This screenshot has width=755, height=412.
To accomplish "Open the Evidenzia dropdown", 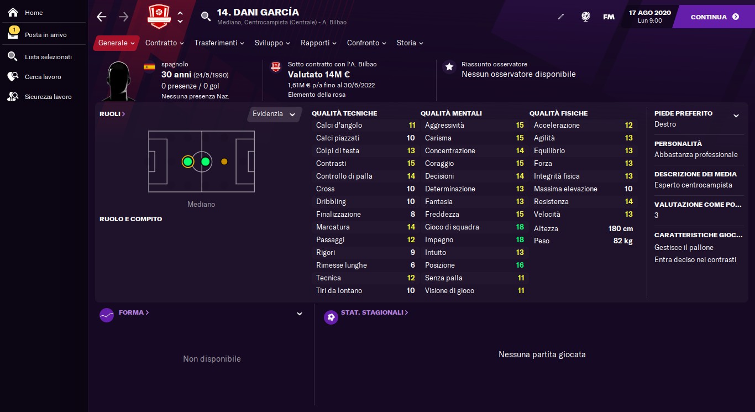I will point(274,114).
